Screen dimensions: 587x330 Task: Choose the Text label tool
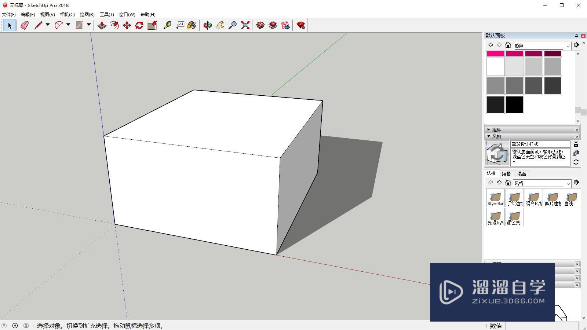(x=180, y=25)
